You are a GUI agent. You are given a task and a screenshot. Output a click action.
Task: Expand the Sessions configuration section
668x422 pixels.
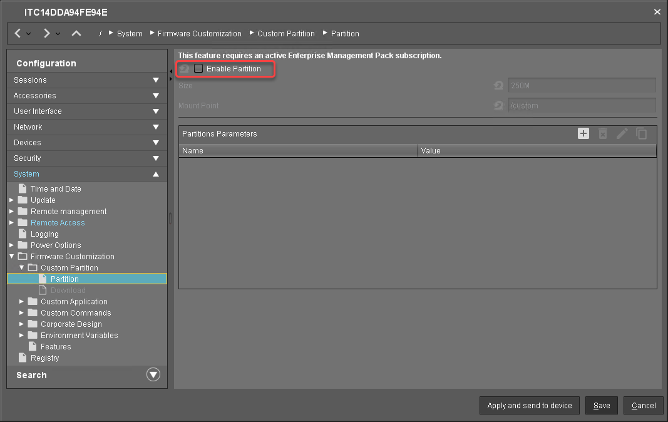click(x=156, y=80)
